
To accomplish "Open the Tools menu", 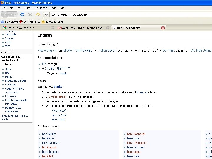I will pos(53,8).
